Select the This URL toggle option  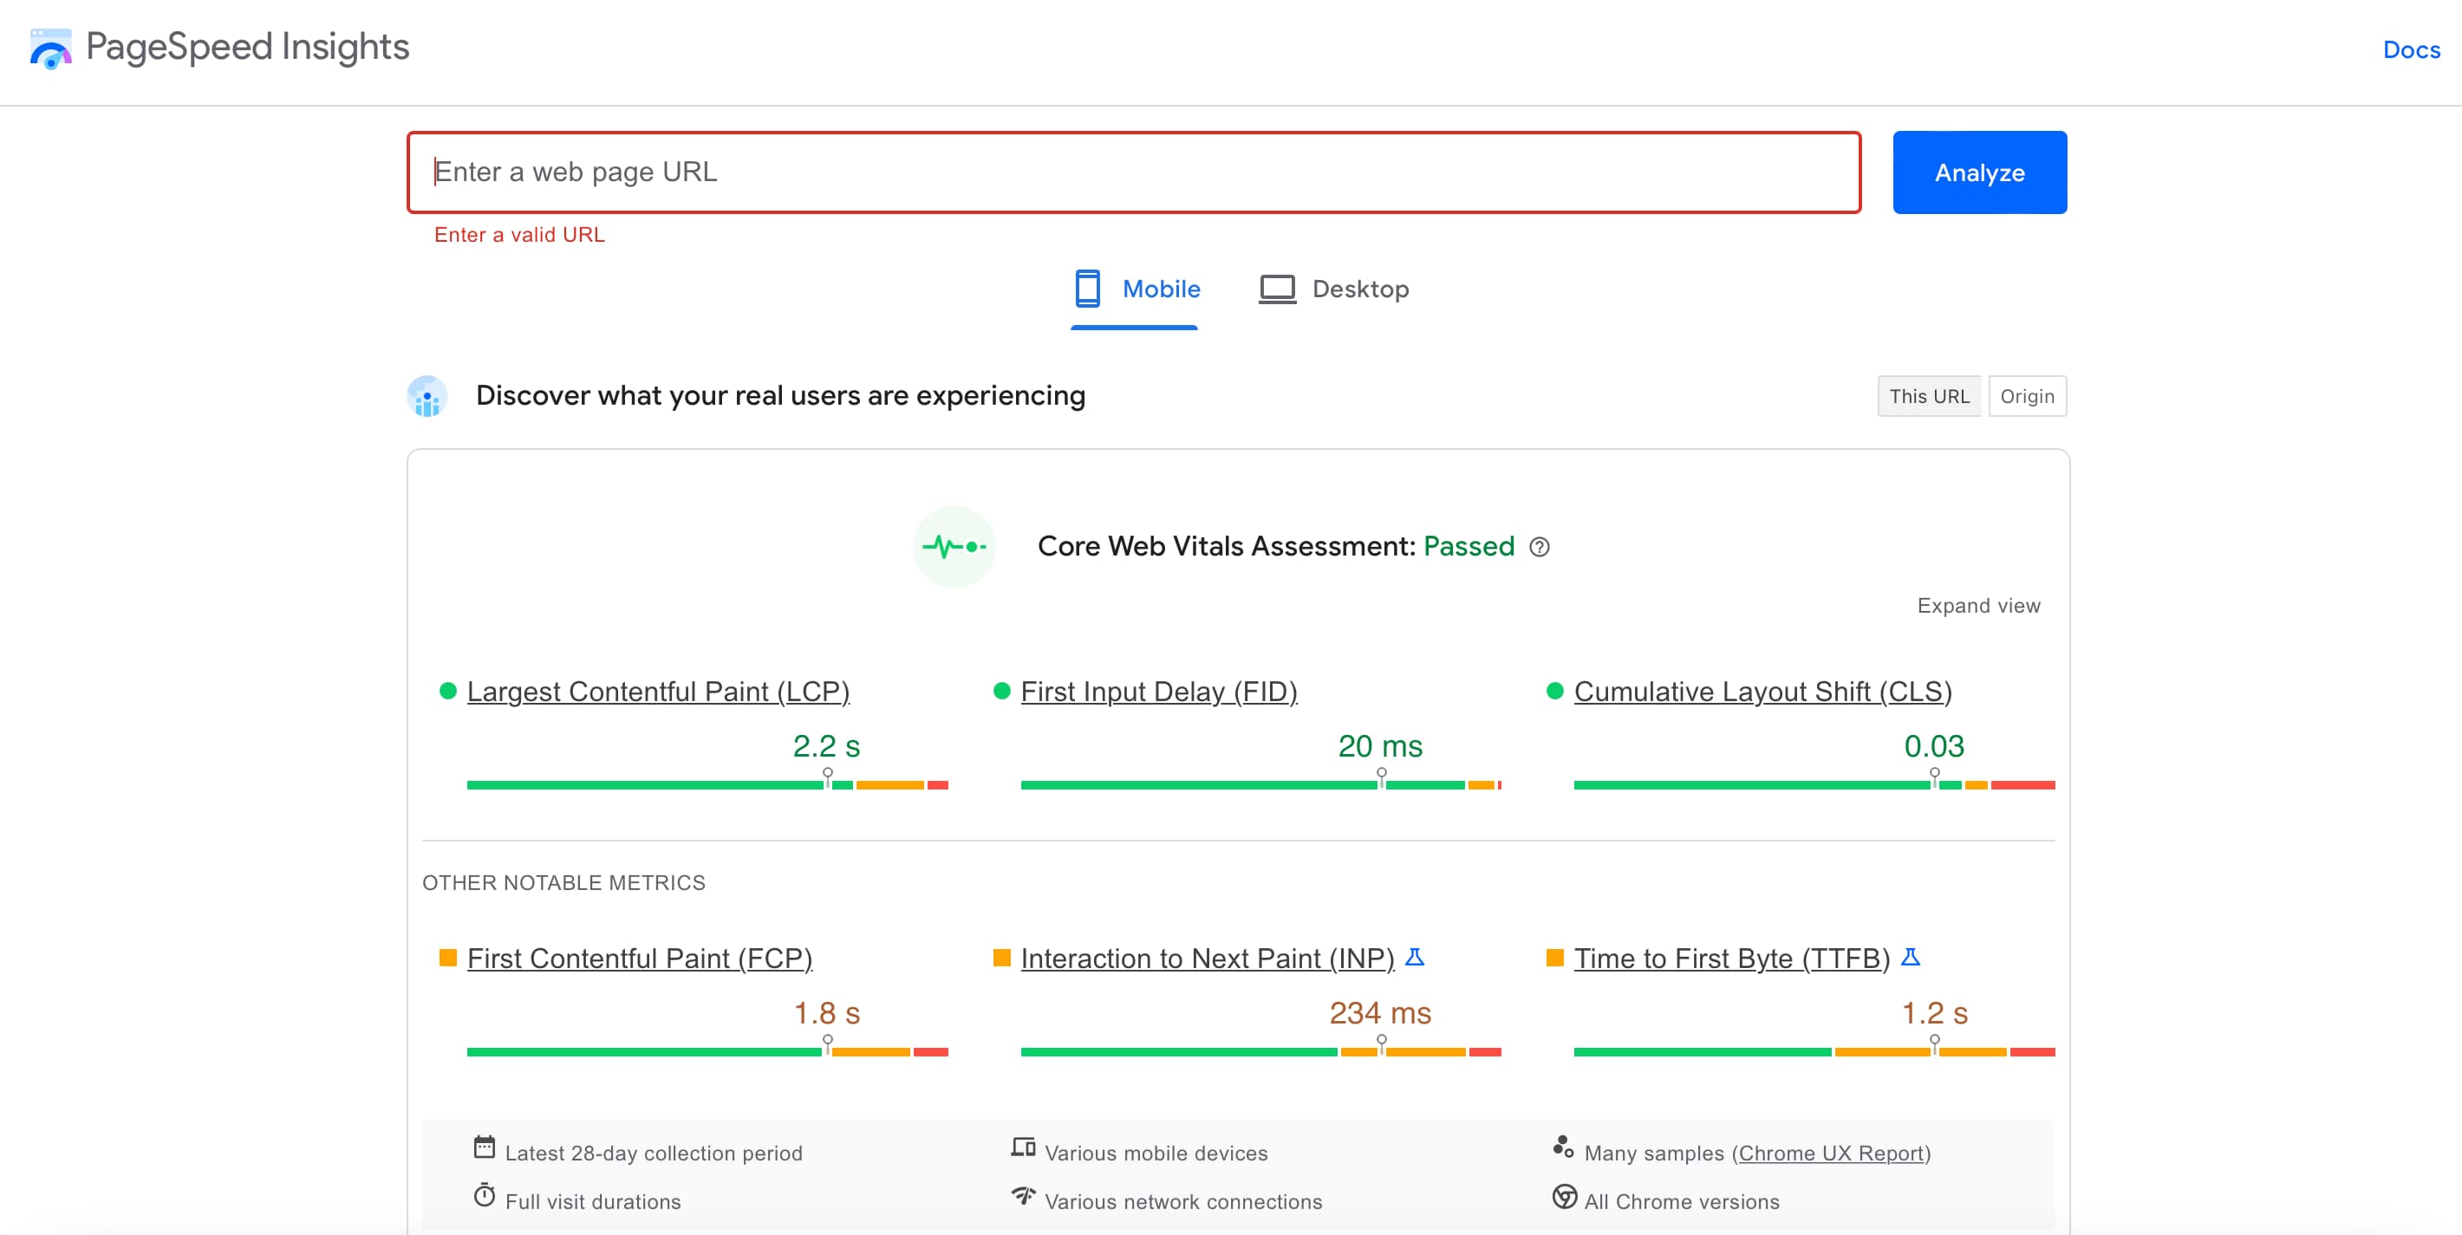pos(1929,395)
